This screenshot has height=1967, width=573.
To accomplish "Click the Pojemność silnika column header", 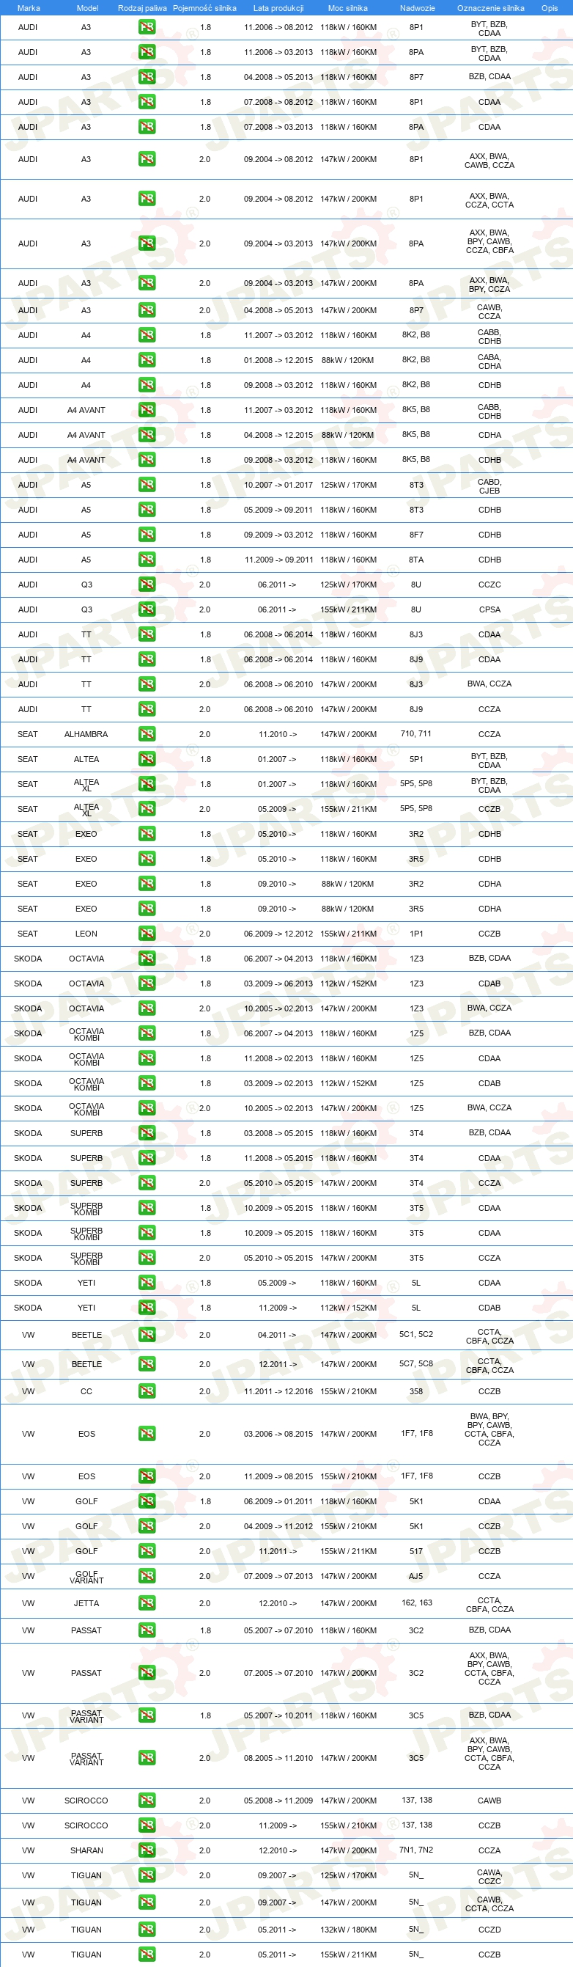I will 204,7.
